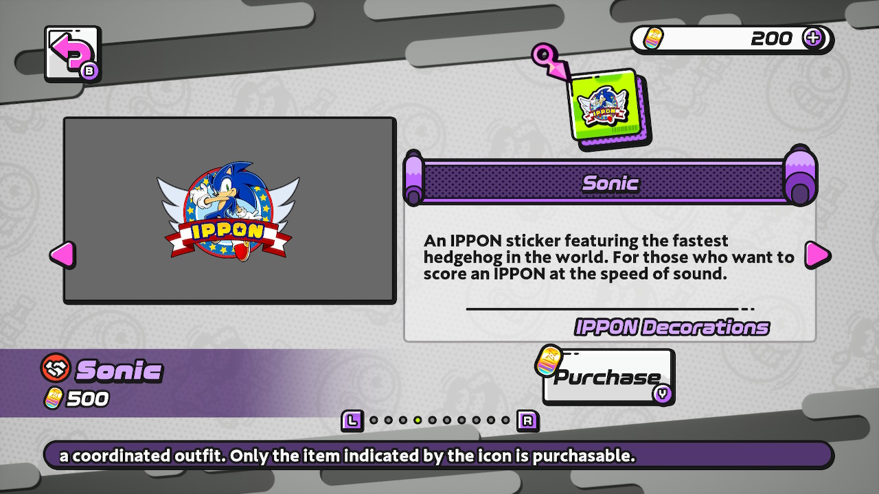Go to next item with right arrow
This screenshot has height=494, width=879.
point(817,255)
